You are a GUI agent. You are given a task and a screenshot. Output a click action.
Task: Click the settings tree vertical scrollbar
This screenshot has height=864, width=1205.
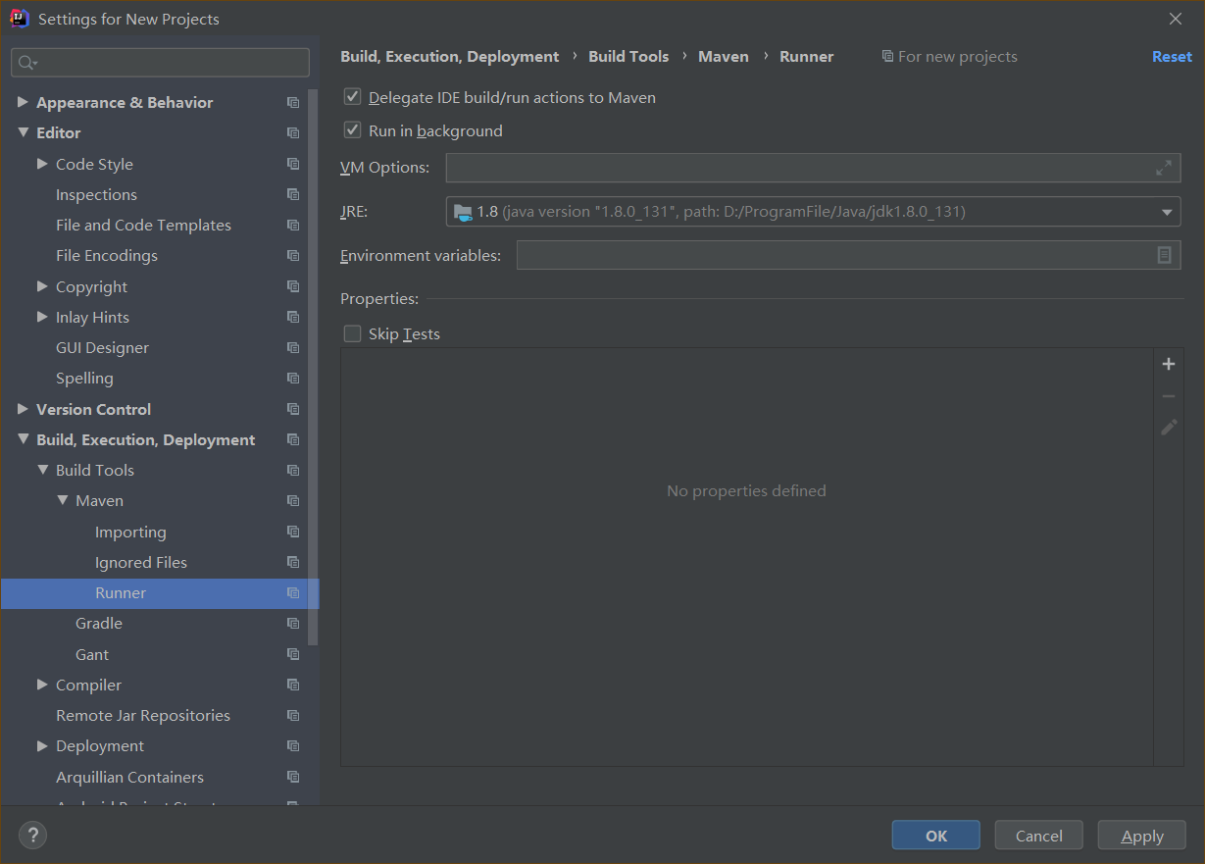(314, 368)
